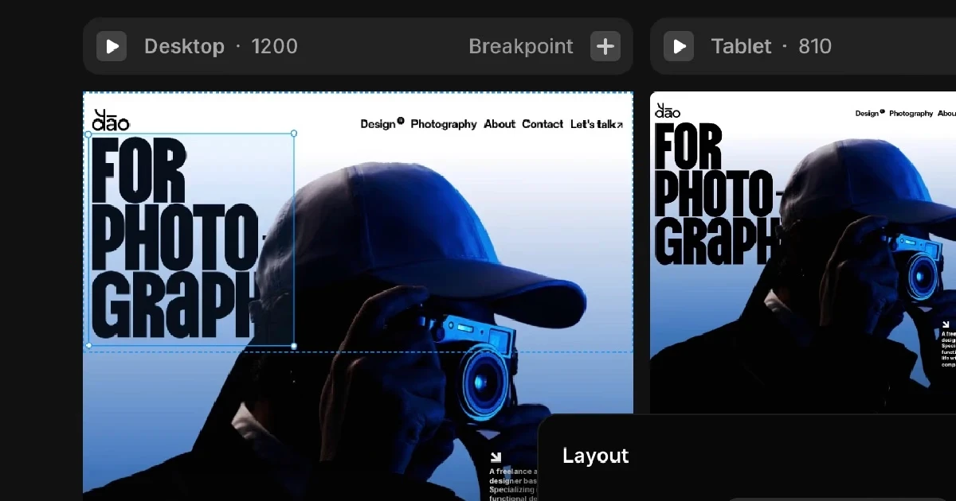The image size is (956, 501).
Task: Click the arrow icon in Tablet canvas
Action: tap(946, 324)
